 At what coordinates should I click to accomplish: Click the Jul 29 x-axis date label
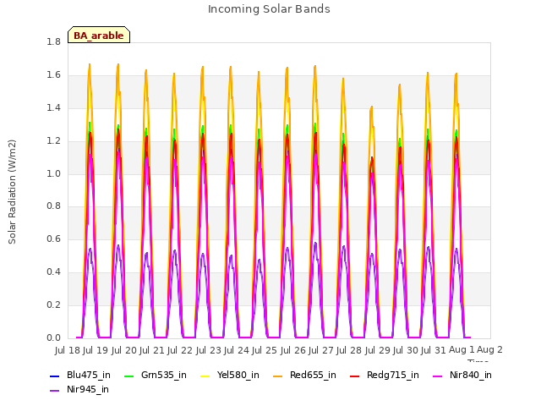pyautogui.click(x=378, y=350)
